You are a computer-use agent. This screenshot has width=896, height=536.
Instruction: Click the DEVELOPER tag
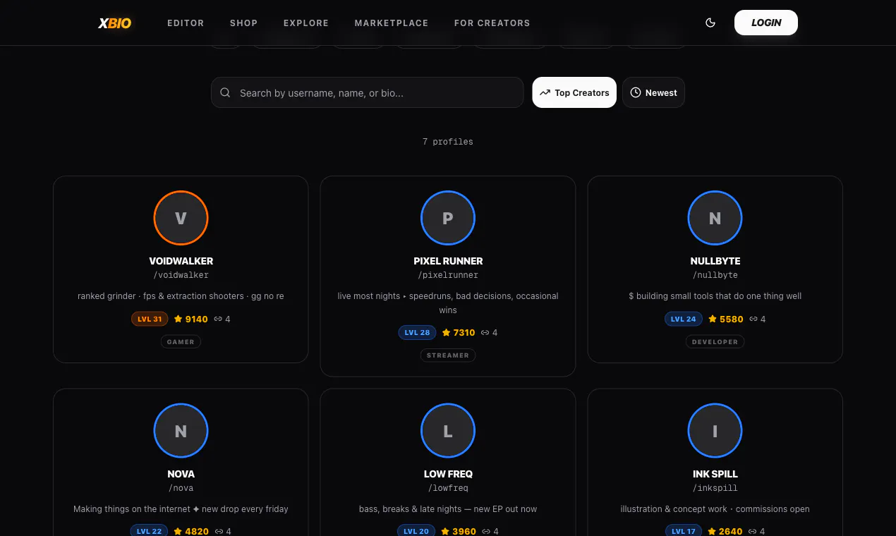pyautogui.click(x=715, y=341)
